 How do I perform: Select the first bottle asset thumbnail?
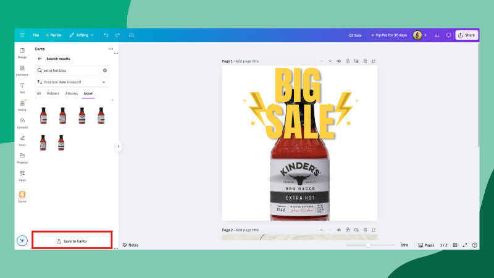tap(43, 116)
